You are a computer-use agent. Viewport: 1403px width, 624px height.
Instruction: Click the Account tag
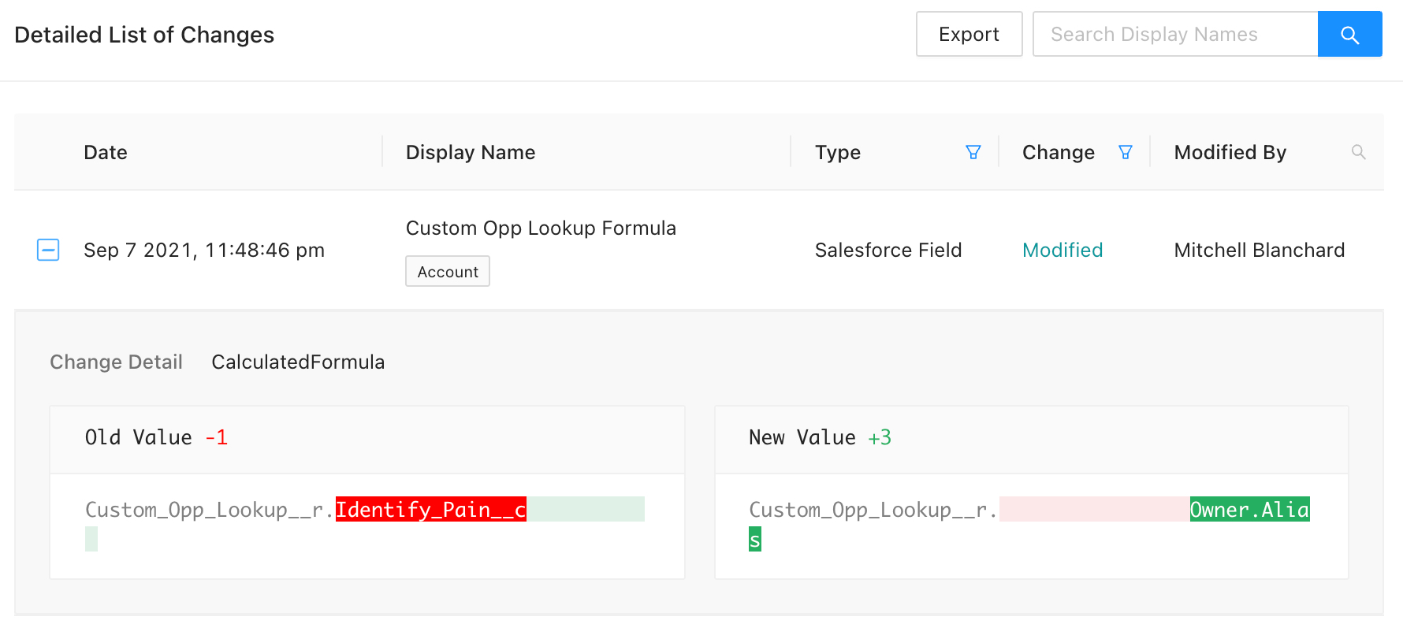pos(448,272)
